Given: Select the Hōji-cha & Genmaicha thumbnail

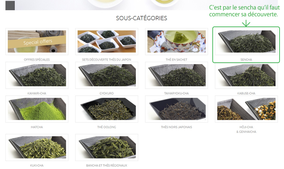Looking at the screenshot, I should [246, 109].
